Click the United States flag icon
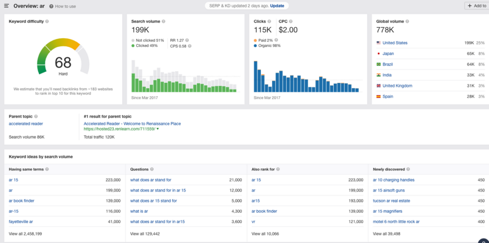This screenshot has height=243, width=489. click(379, 43)
